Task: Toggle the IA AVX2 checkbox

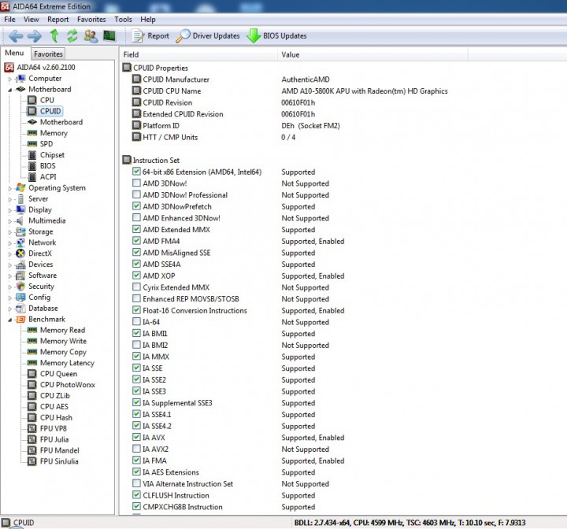Action: coord(136,449)
